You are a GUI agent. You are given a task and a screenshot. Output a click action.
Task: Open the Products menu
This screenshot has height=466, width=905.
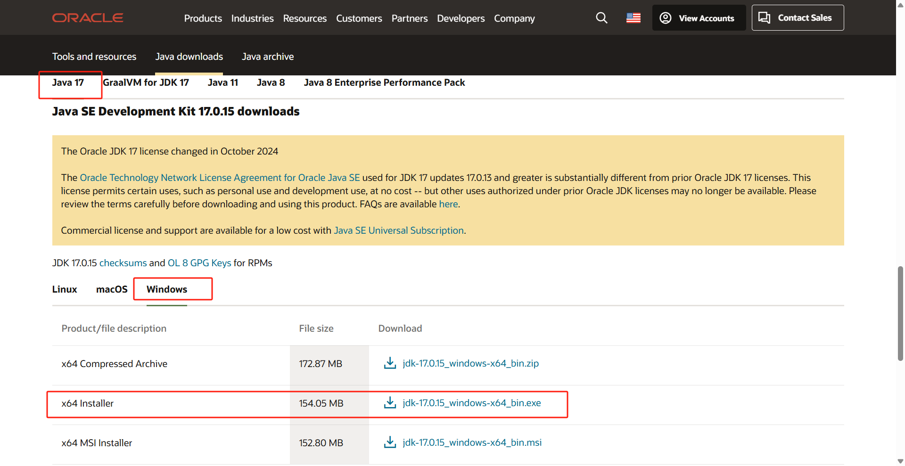click(203, 18)
